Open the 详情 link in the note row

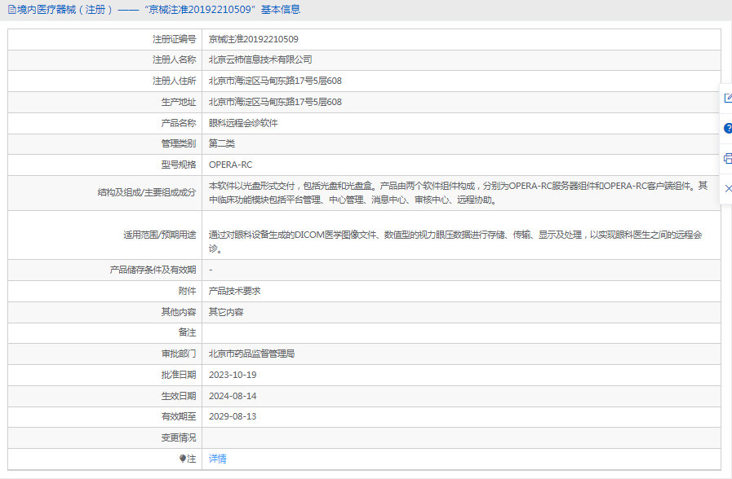click(217, 459)
